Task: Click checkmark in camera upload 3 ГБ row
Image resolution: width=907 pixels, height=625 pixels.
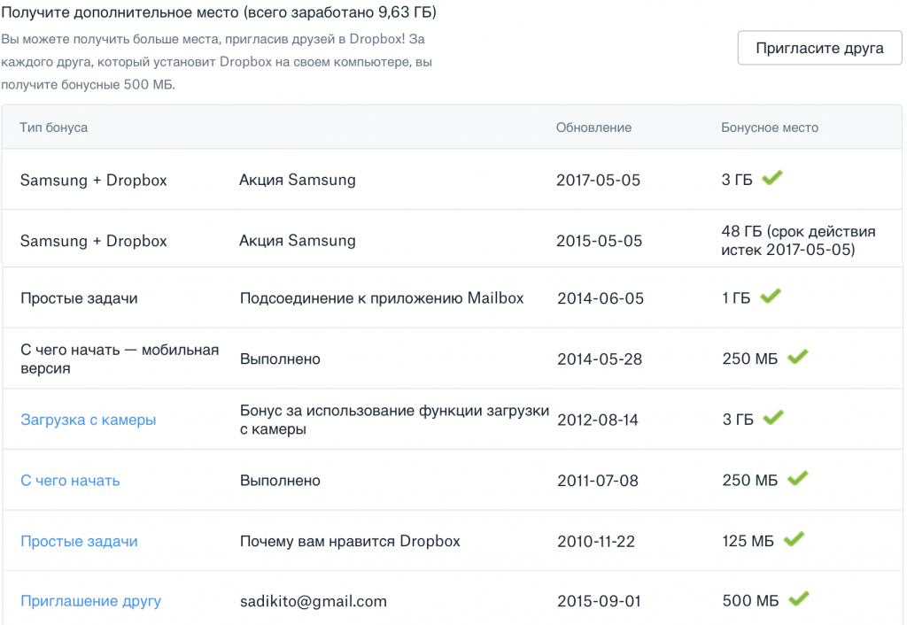Action: [773, 418]
